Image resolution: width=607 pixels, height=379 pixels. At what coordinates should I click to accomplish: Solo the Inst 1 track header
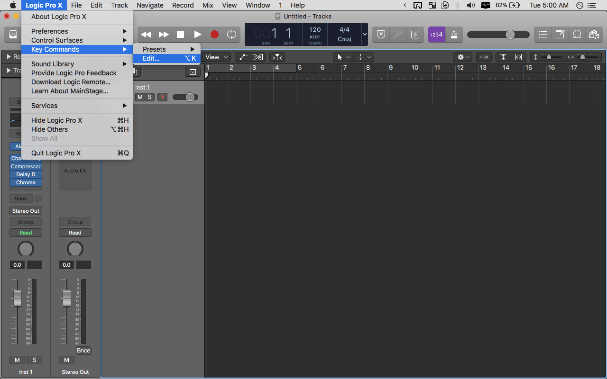coord(149,97)
